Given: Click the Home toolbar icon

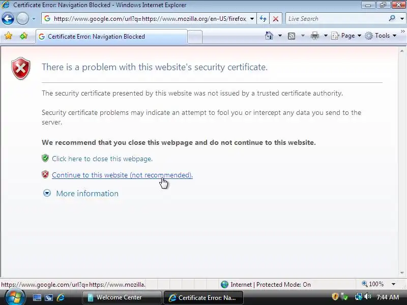Looking at the screenshot, I should tap(269, 36).
